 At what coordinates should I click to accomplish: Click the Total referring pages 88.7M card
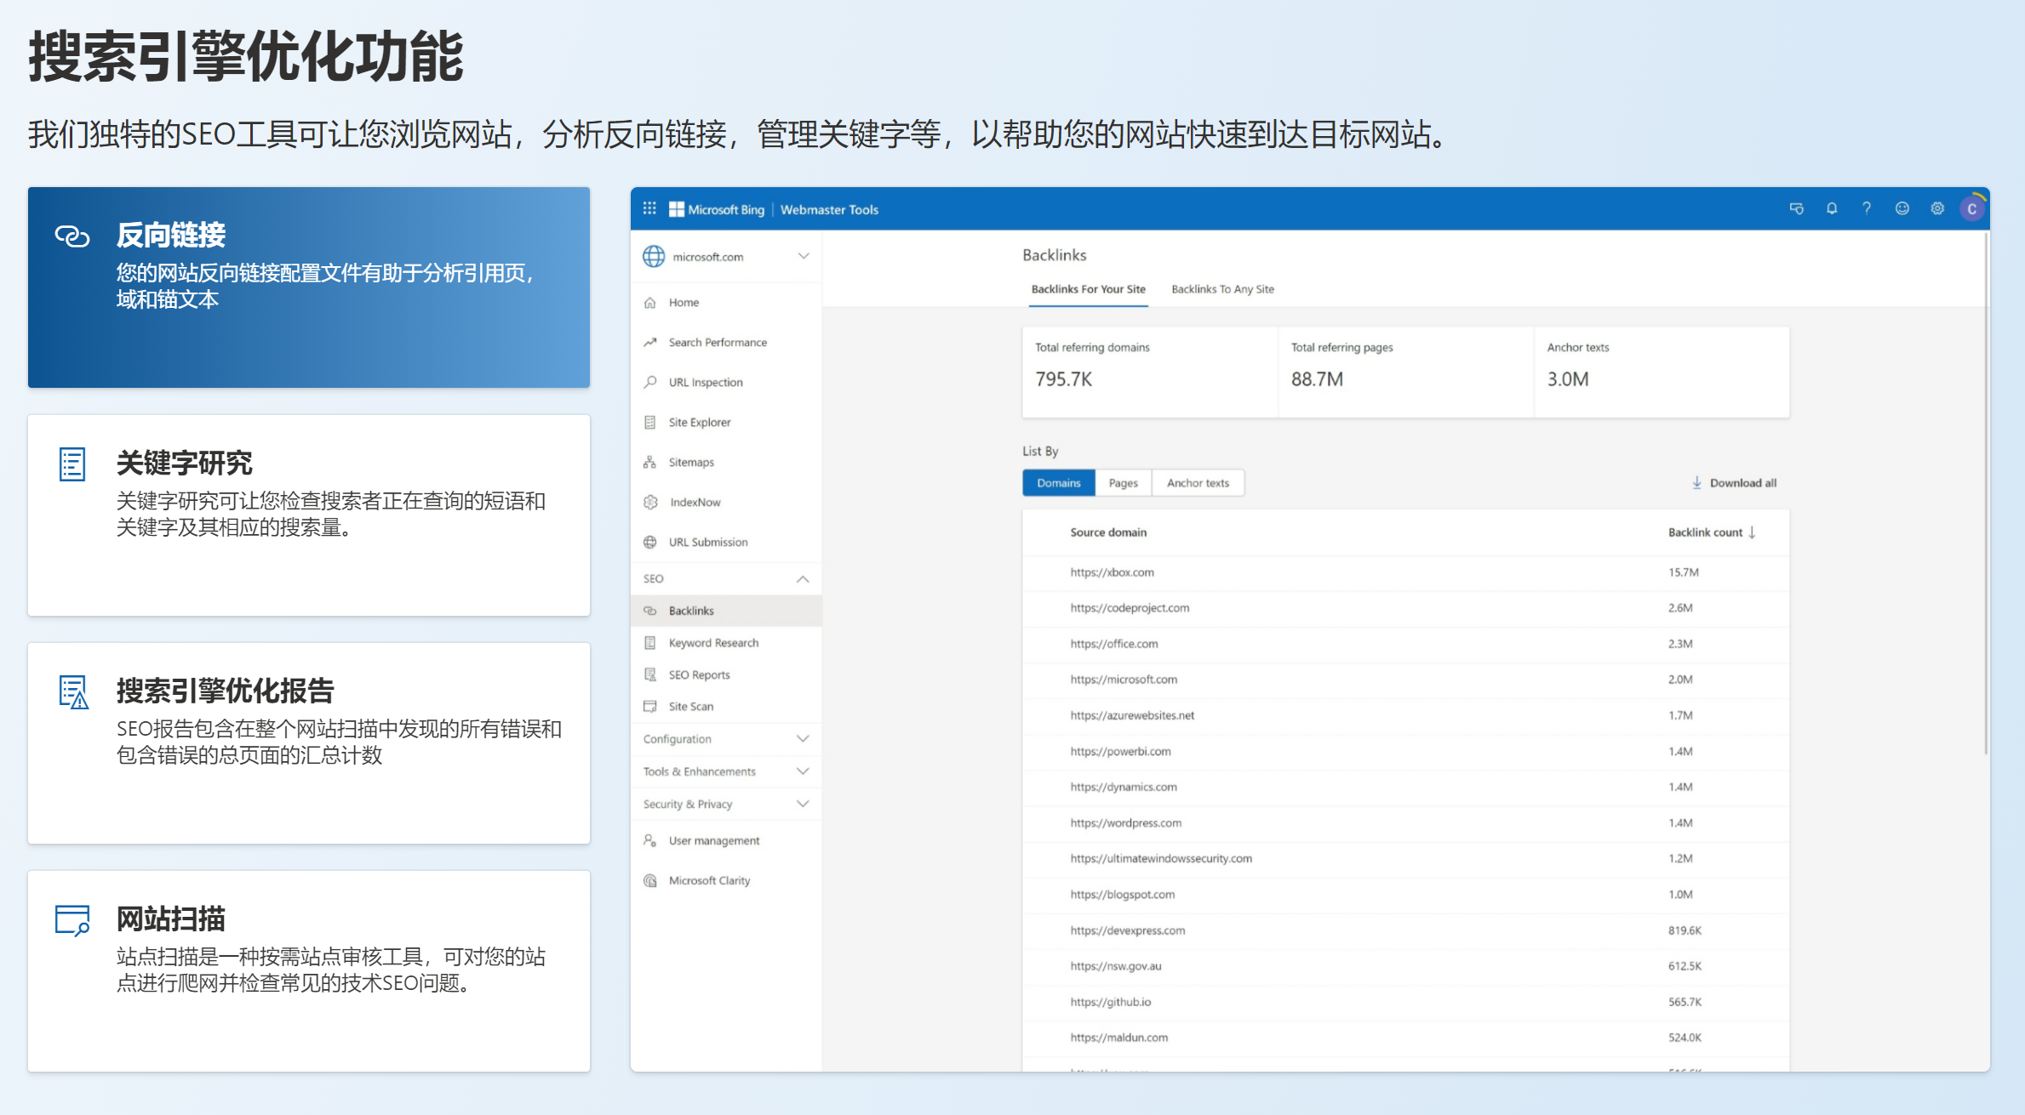[x=1405, y=372]
